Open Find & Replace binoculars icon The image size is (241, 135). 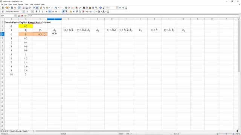84,7
